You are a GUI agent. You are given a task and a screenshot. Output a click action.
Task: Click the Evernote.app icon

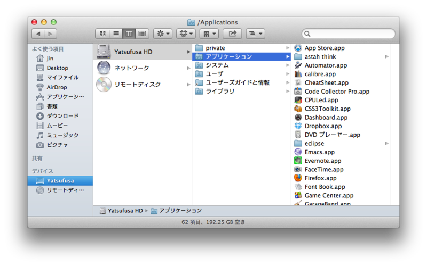(x=298, y=161)
